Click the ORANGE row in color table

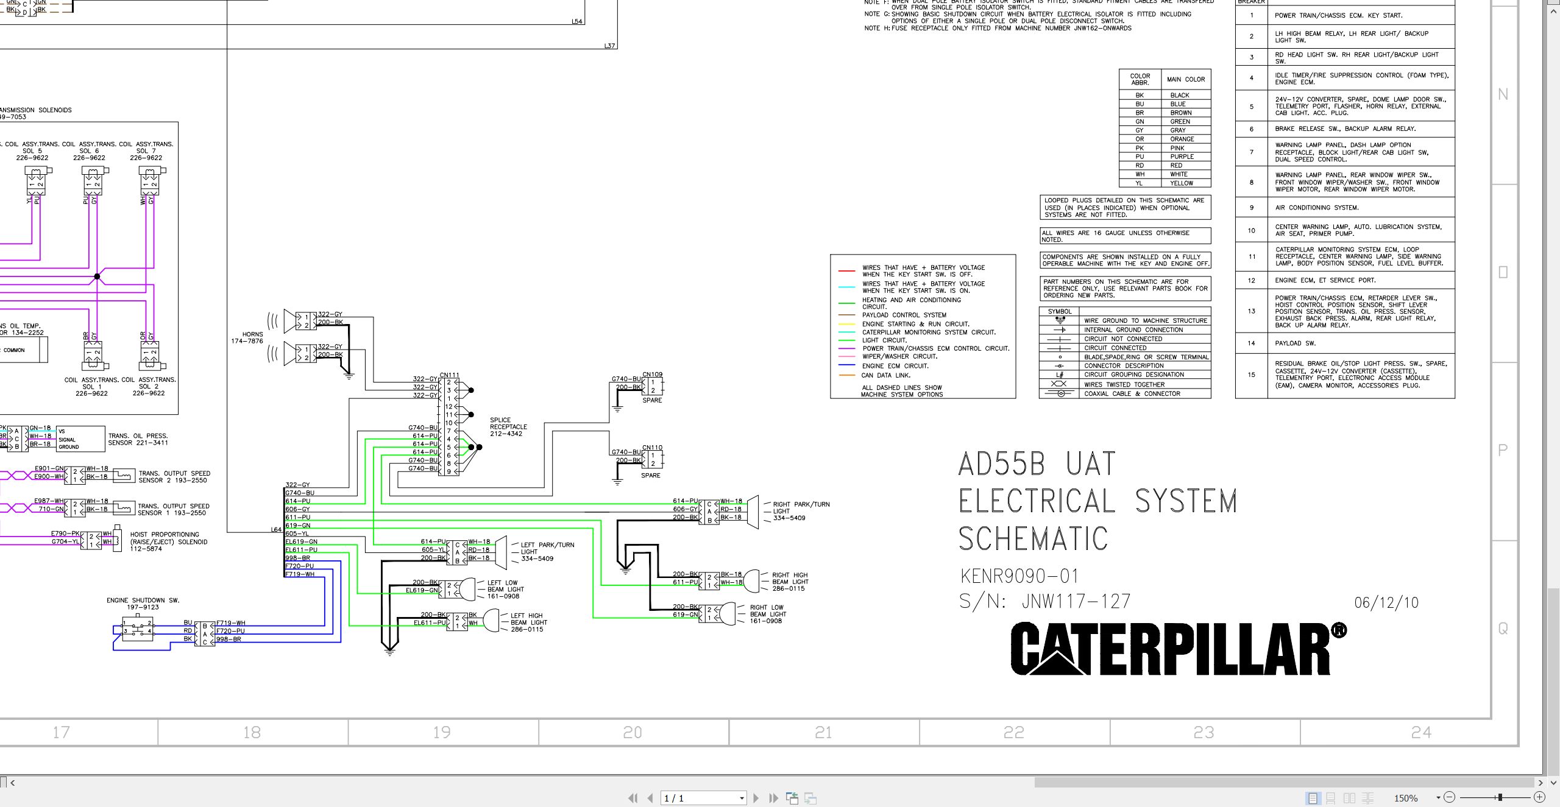(x=1165, y=139)
